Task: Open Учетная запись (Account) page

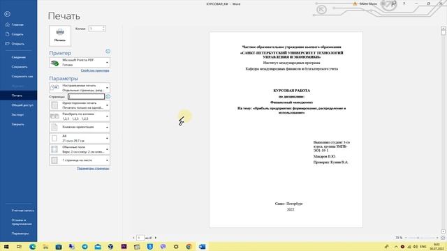Action: pyautogui.click(x=18, y=211)
